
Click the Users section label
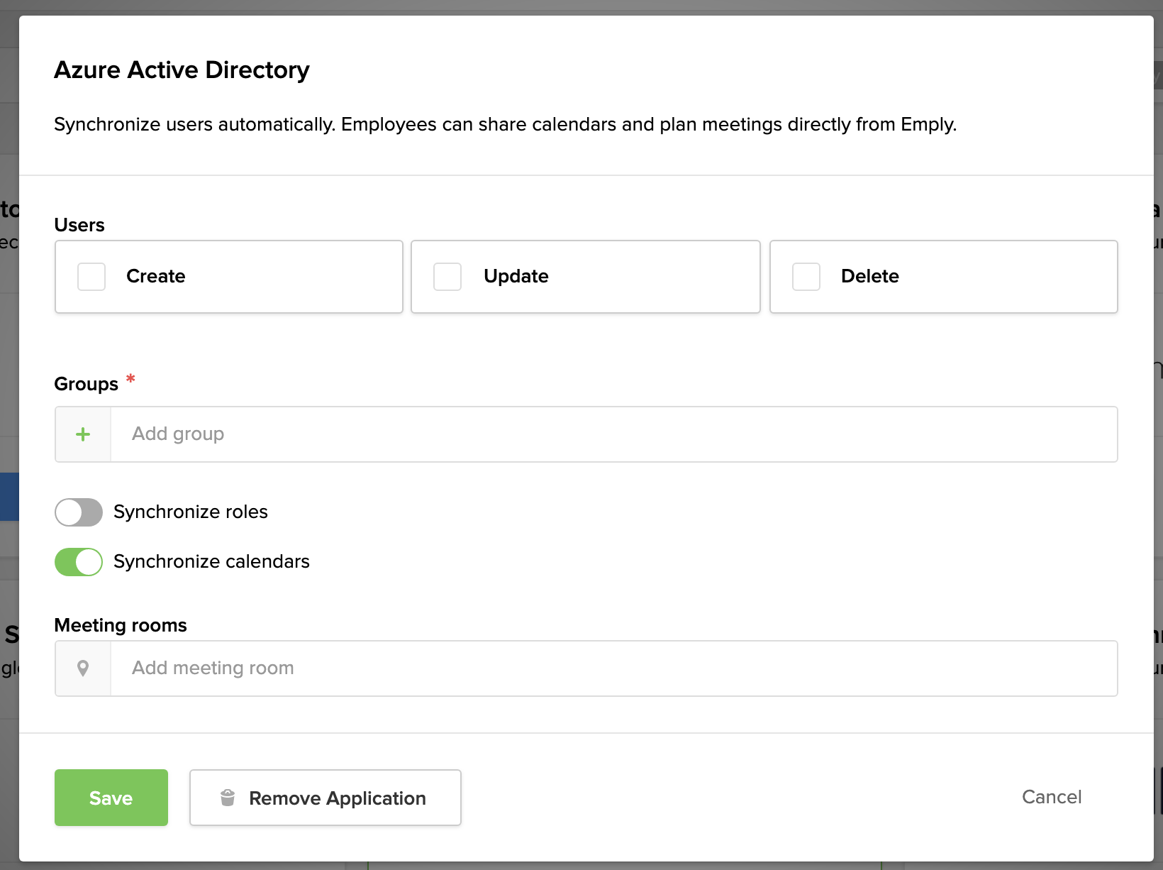click(79, 225)
